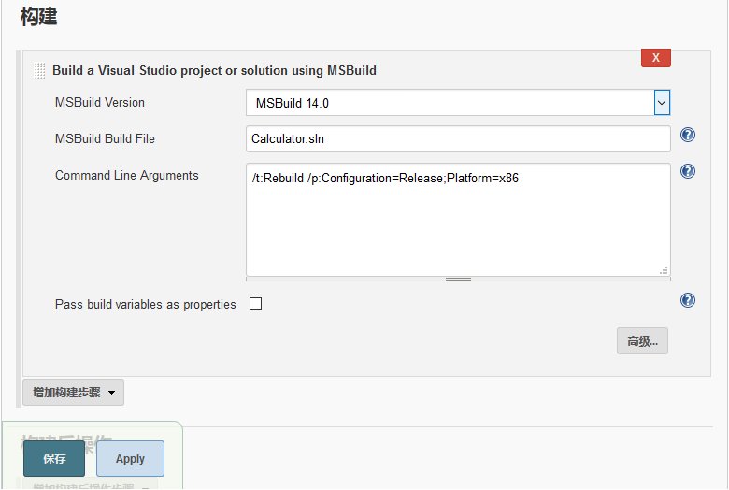Click the textarea corner resize grip
Screen dimensions: 729x490
pyautogui.click(x=664, y=270)
